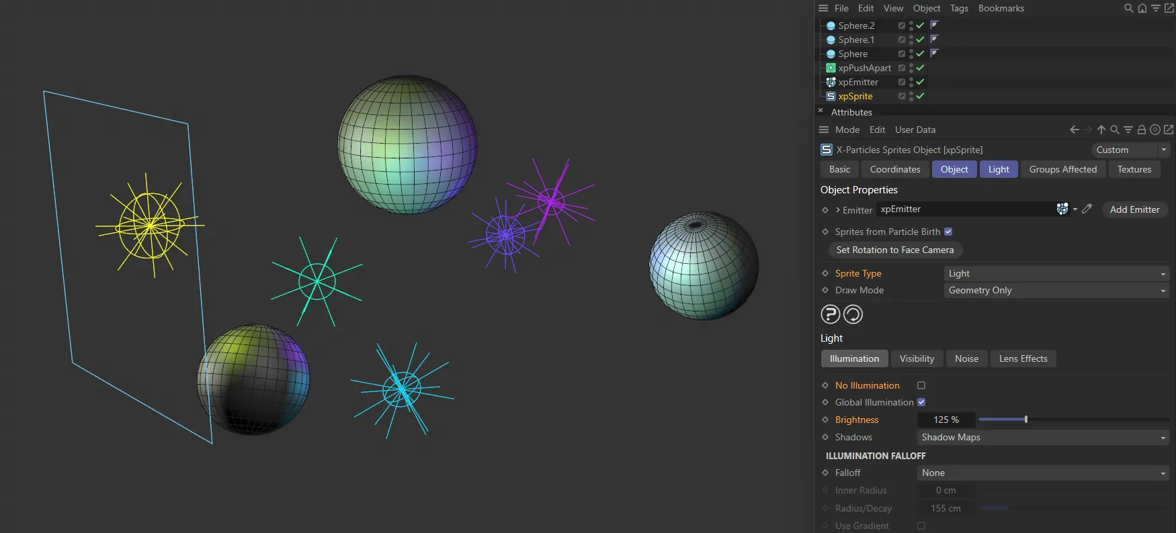Screen dimensions: 1176x533
Task: Expand Emitter link field arrow
Action: (x=838, y=210)
